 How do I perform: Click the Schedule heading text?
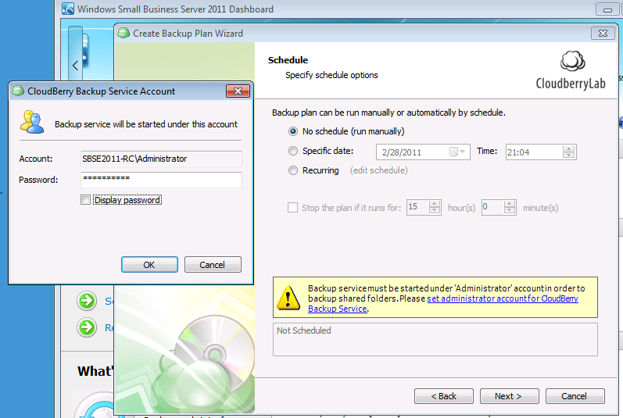pos(288,60)
